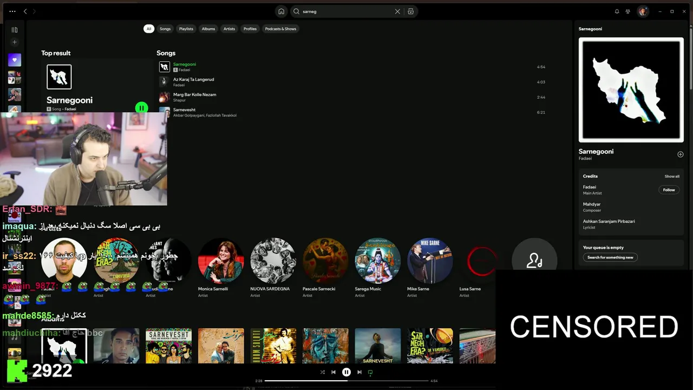693x390 pixels.
Task: Switch to the Albums filter
Action: tap(208, 29)
